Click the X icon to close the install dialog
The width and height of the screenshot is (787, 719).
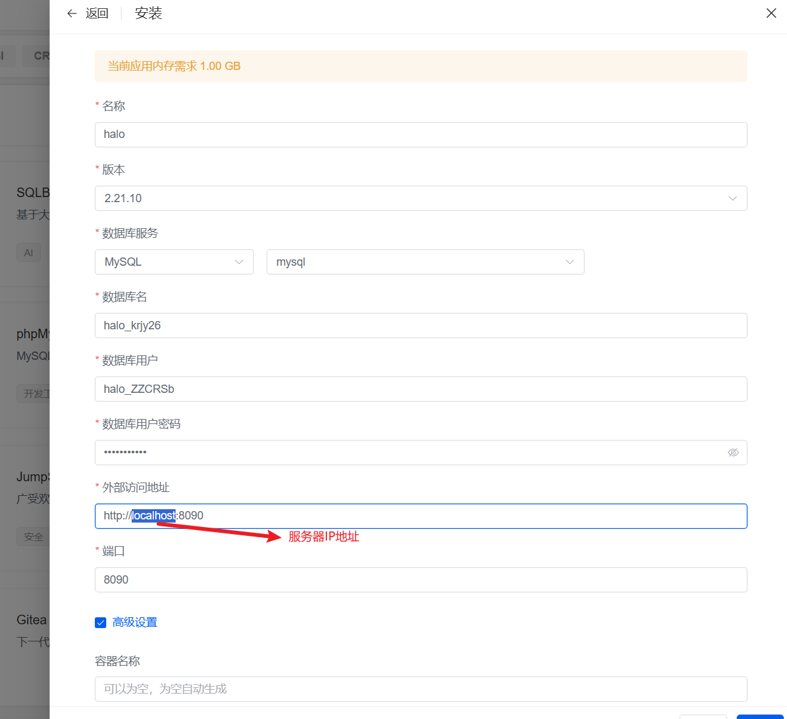tap(770, 13)
